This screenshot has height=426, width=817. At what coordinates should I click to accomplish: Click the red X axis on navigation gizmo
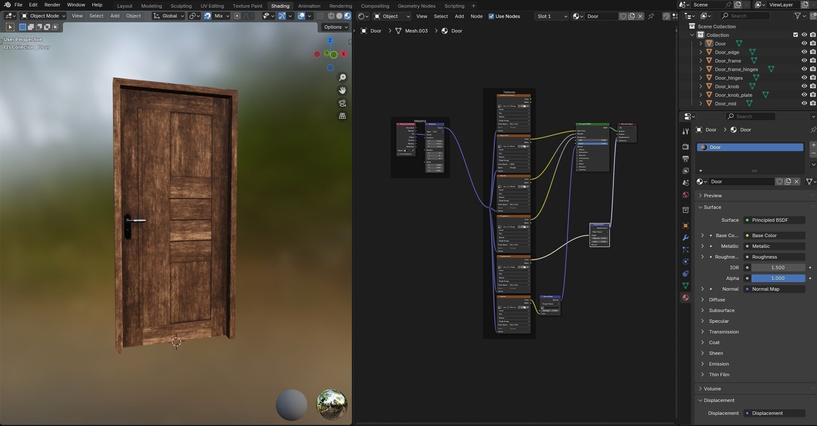click(343, 54)
